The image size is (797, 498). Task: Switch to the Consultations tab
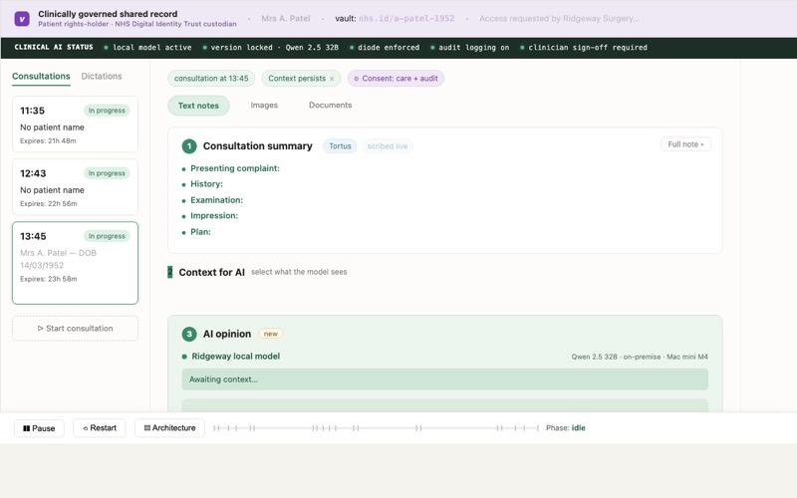pyautogui.click(x=41, y=77)
